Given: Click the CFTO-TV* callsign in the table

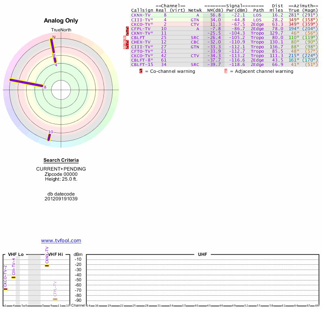Looking at the screenshot, I should pyautogui.click(x=142, y=51).
